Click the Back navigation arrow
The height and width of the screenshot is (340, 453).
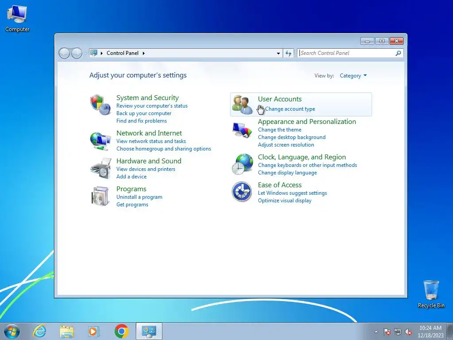click(x=64, y=53)
